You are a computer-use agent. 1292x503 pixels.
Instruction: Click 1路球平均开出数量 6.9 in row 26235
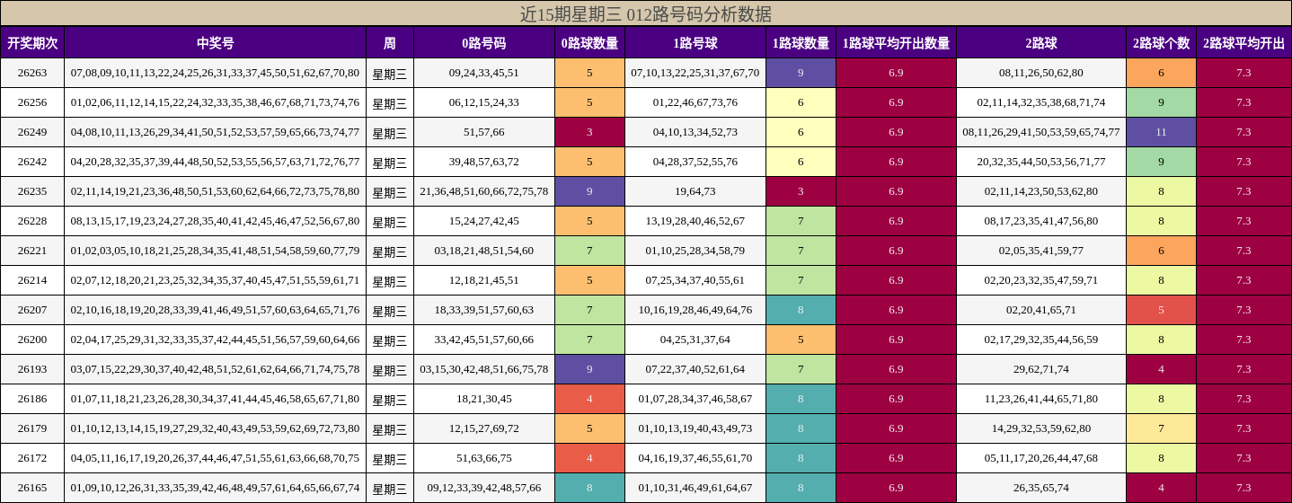pos(896,191)
